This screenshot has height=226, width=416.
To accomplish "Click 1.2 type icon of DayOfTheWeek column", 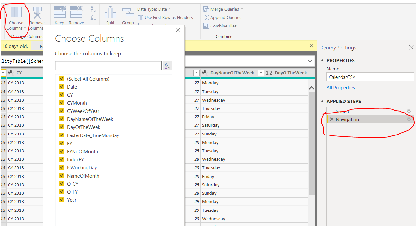I will pos(269,73).
